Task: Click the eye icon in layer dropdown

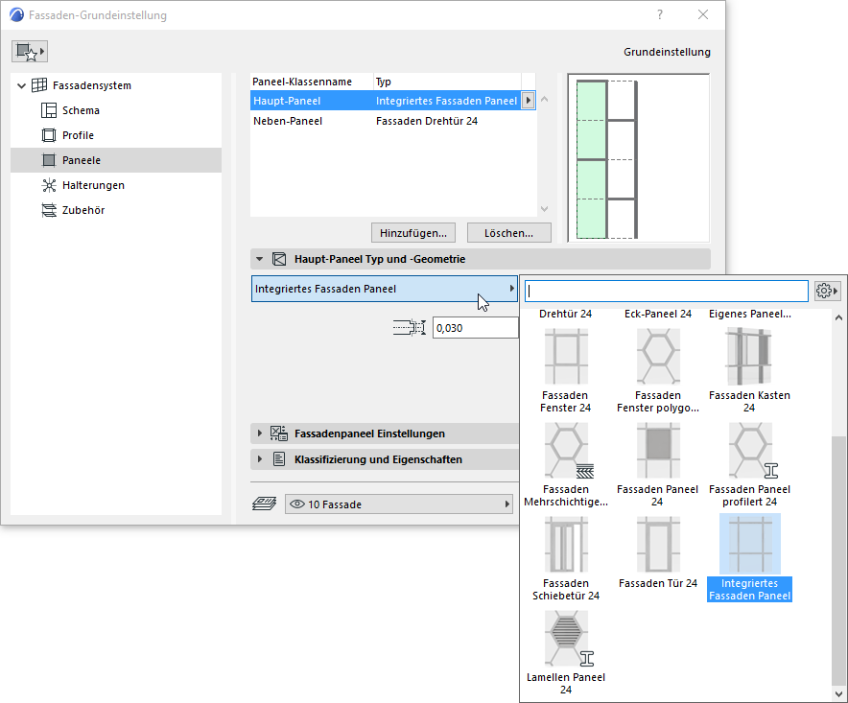Action: coord(297,504)
